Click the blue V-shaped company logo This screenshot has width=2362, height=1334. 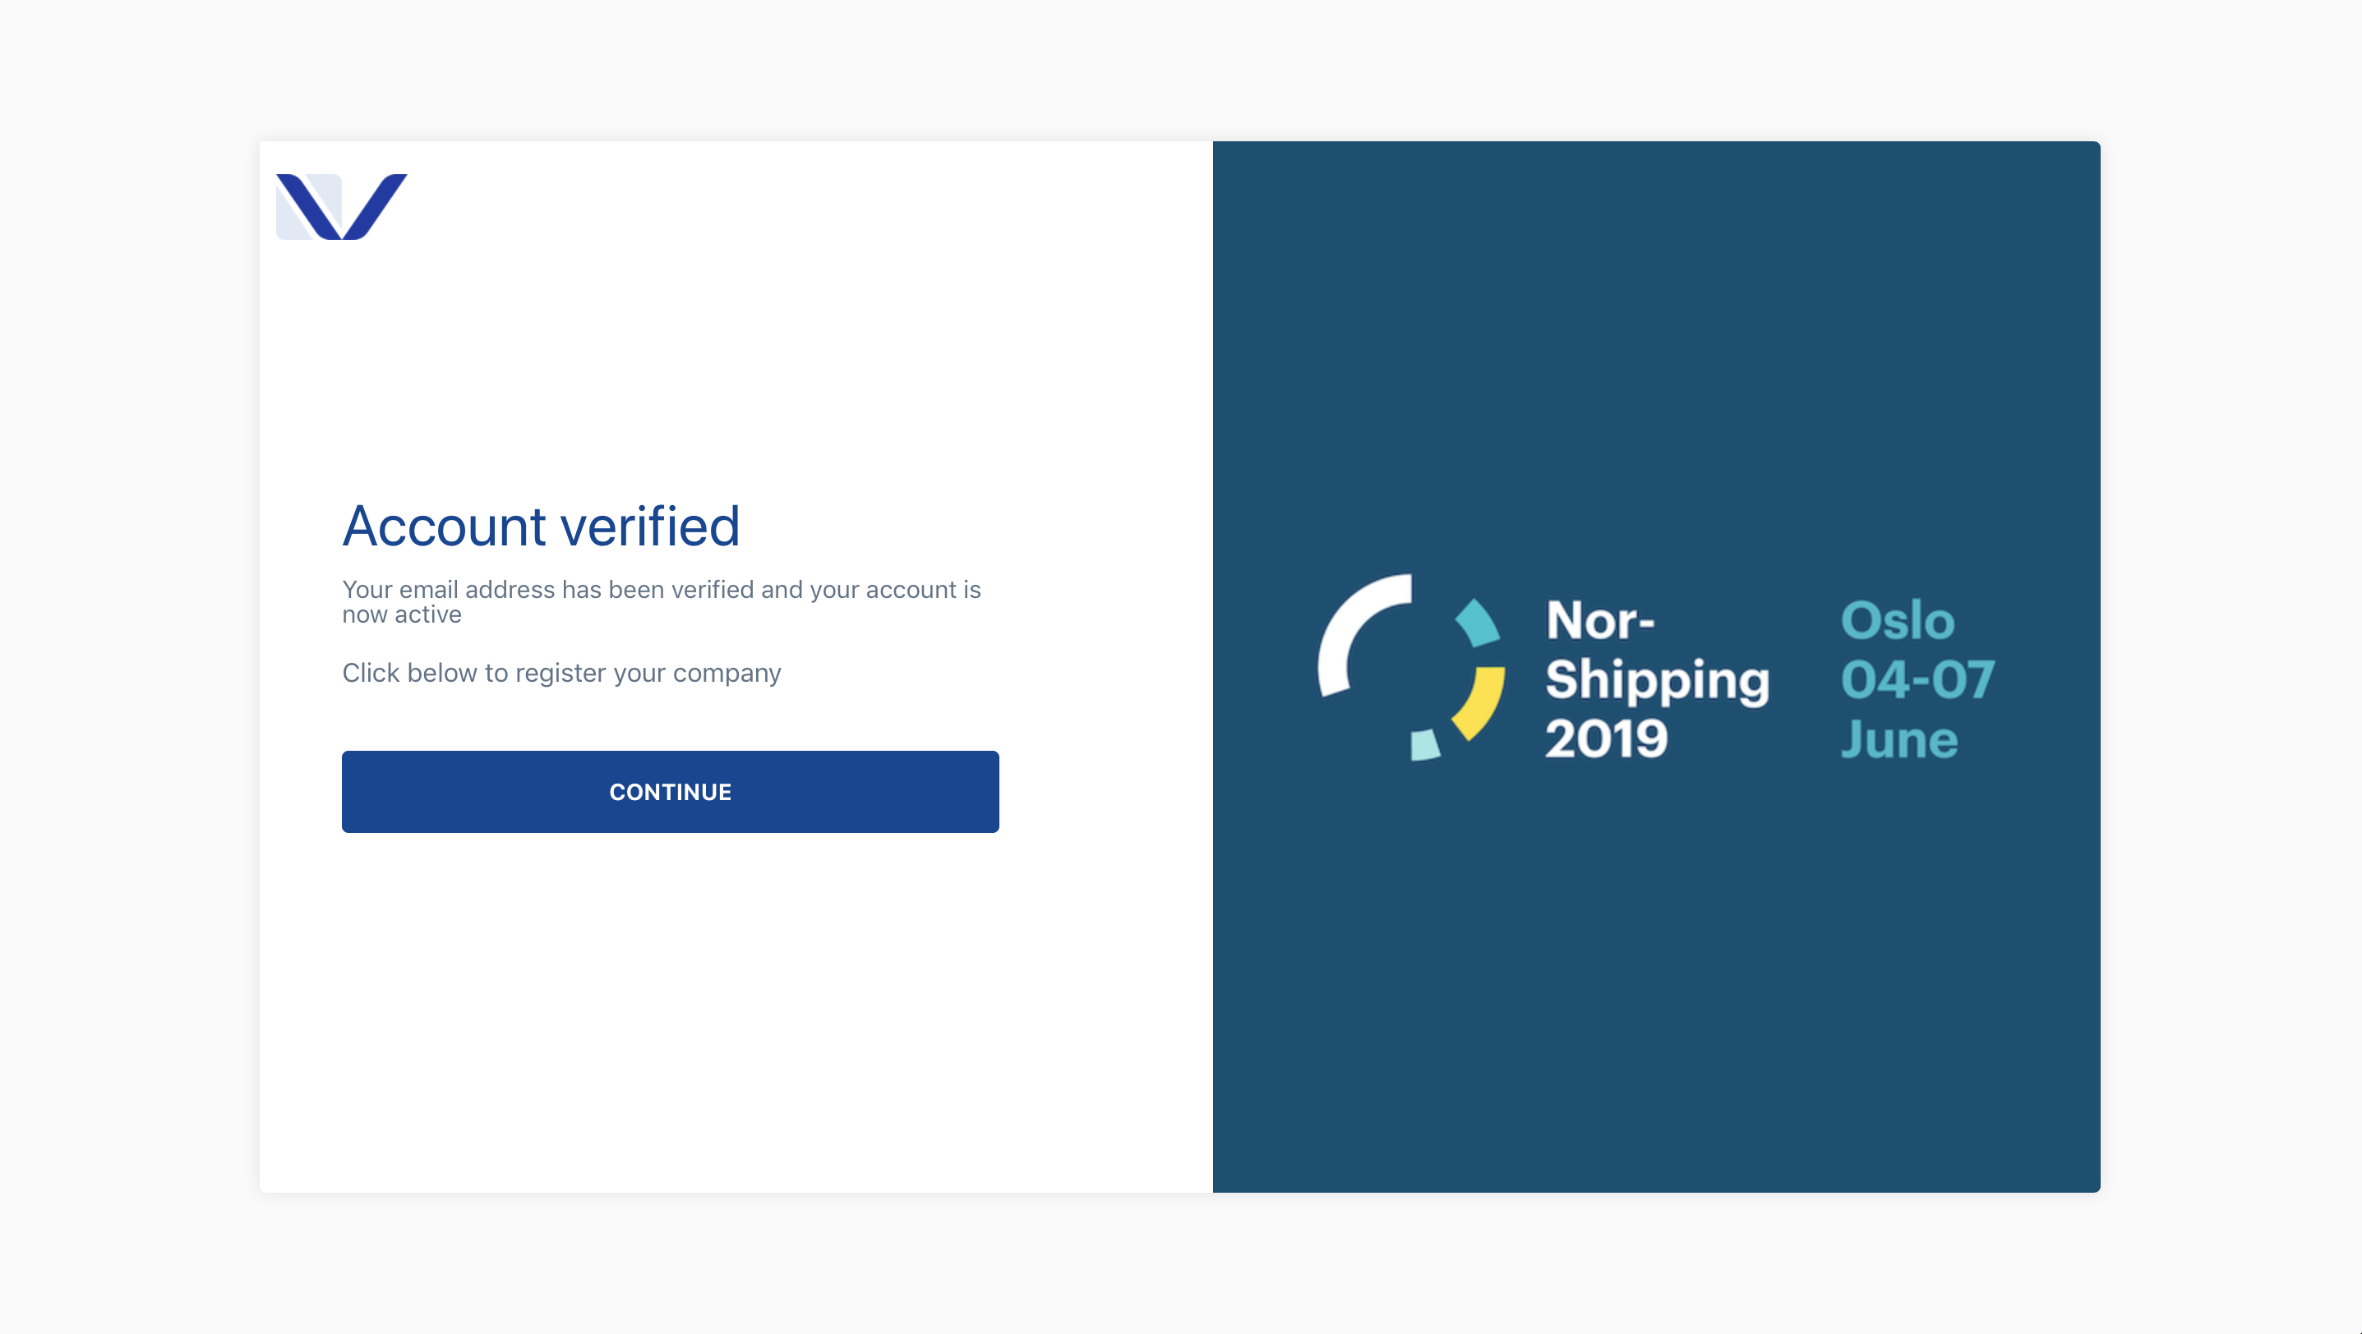pyautogui.click(x=341, y=206)
